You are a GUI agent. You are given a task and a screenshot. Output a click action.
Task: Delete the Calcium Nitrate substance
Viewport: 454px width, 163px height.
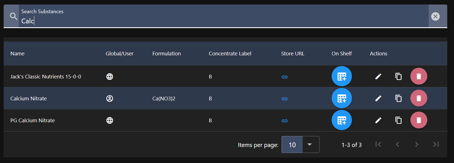(419, 98)
